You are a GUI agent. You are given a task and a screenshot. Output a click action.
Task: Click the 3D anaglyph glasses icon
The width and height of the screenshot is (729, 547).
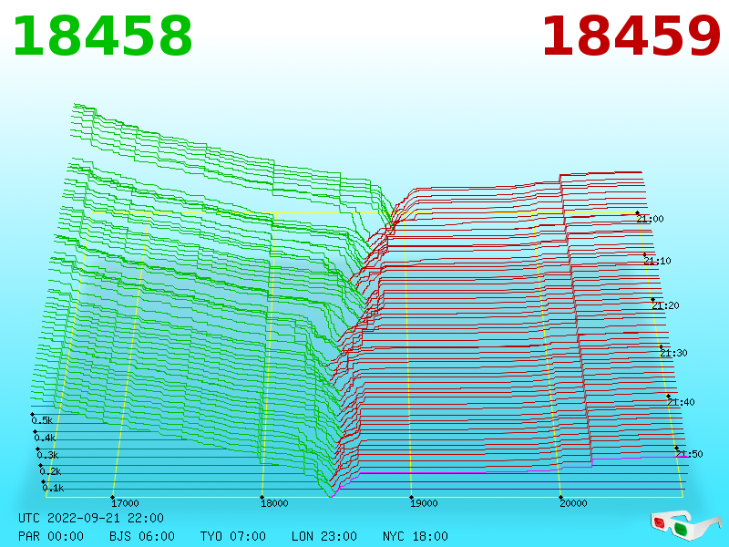click(685, 525)
